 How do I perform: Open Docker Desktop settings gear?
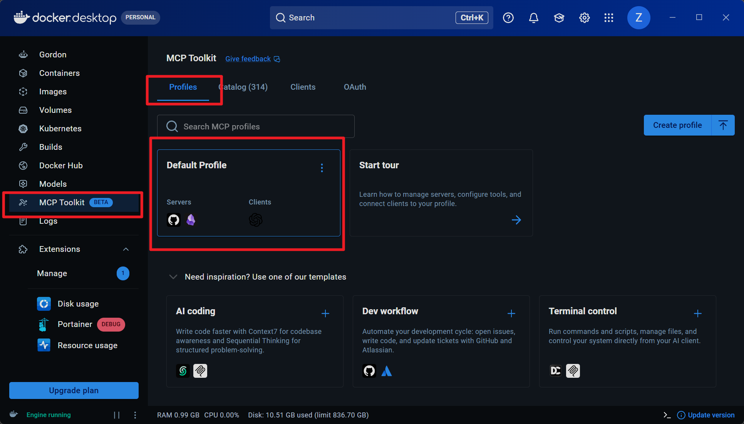[585, 18]
